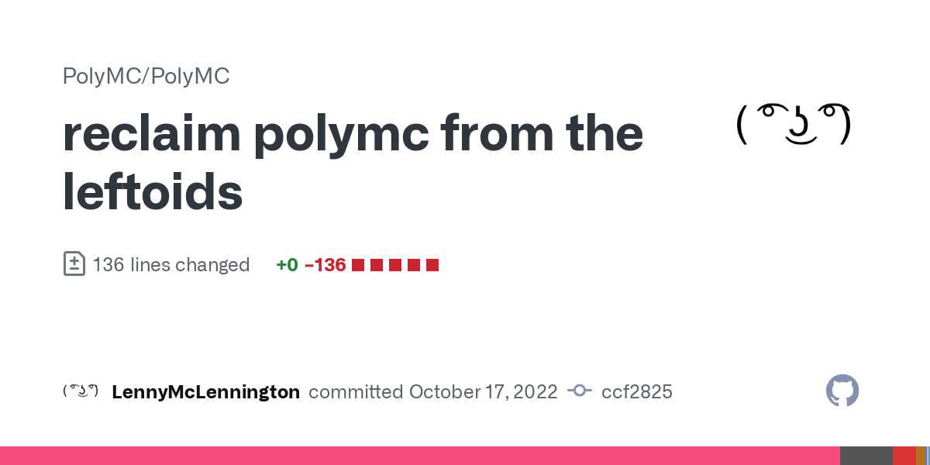Click the green +0 additions count
Screen dimensions: 930x465
(287, 265)
